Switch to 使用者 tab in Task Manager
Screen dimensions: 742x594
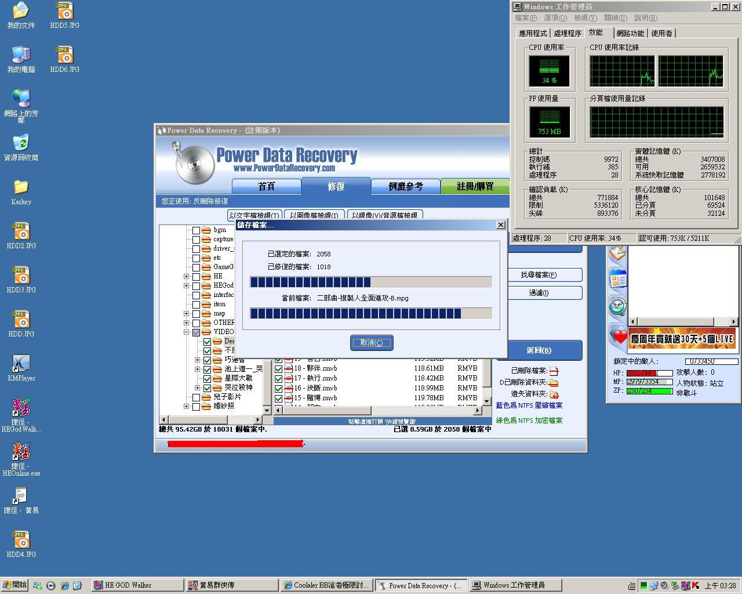[x=661, y=34]
